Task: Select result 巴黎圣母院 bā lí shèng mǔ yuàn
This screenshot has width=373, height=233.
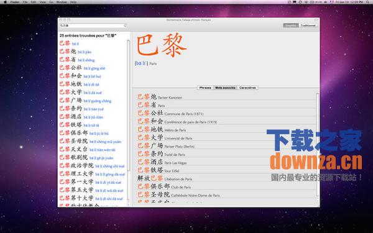Action: tap(90, 141)
